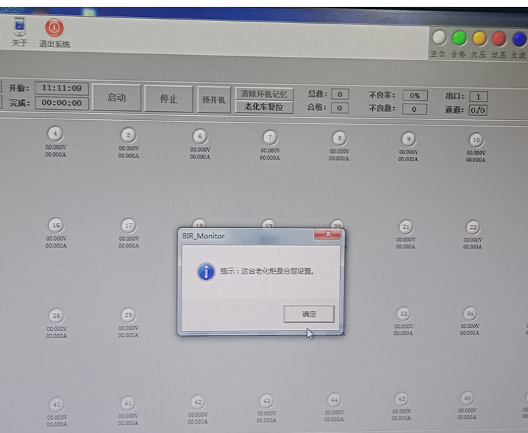Image resolution: width=528 pixels, height=433 pixels.
Task: Click the 总数 value field
Action: pos(340,94)
